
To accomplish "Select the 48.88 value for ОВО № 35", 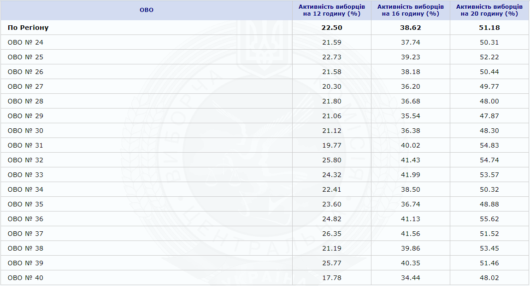I will [x=489, y=204].
